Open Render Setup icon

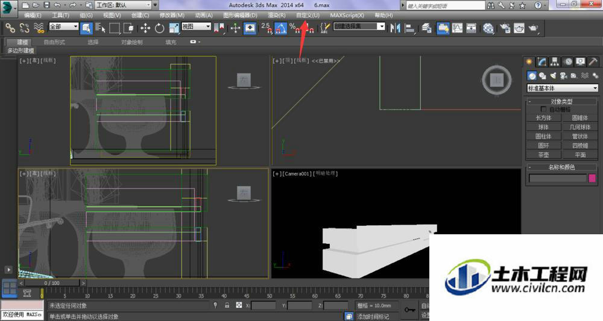click(505, 28)
